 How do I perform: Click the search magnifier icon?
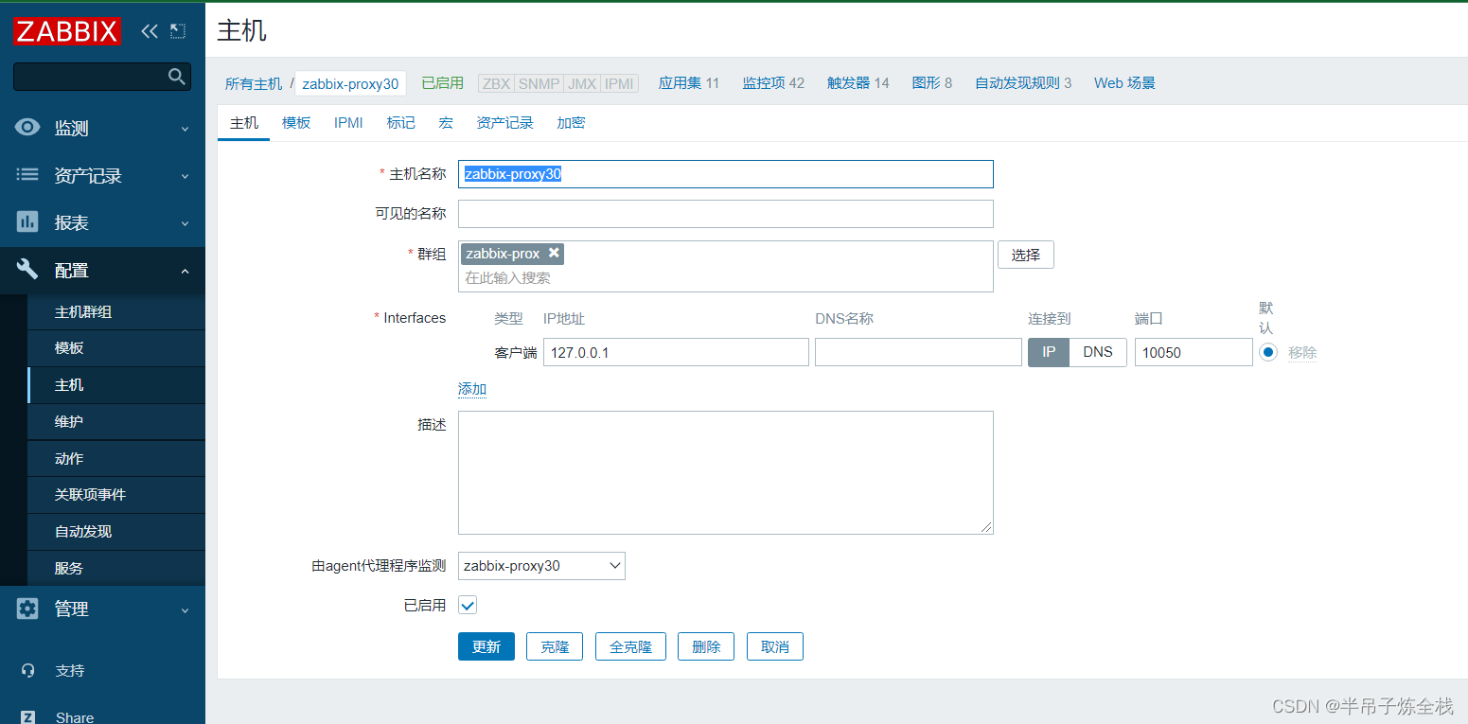177,77
